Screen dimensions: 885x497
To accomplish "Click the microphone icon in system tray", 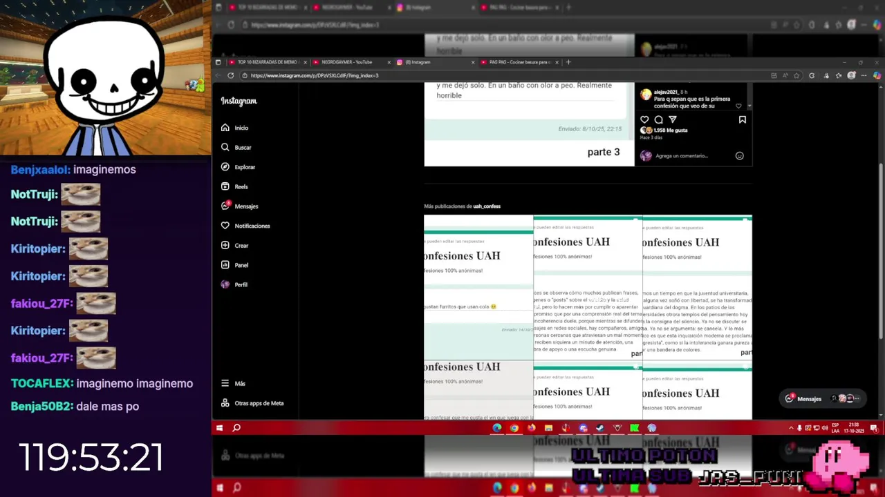I will coord(800,428).
